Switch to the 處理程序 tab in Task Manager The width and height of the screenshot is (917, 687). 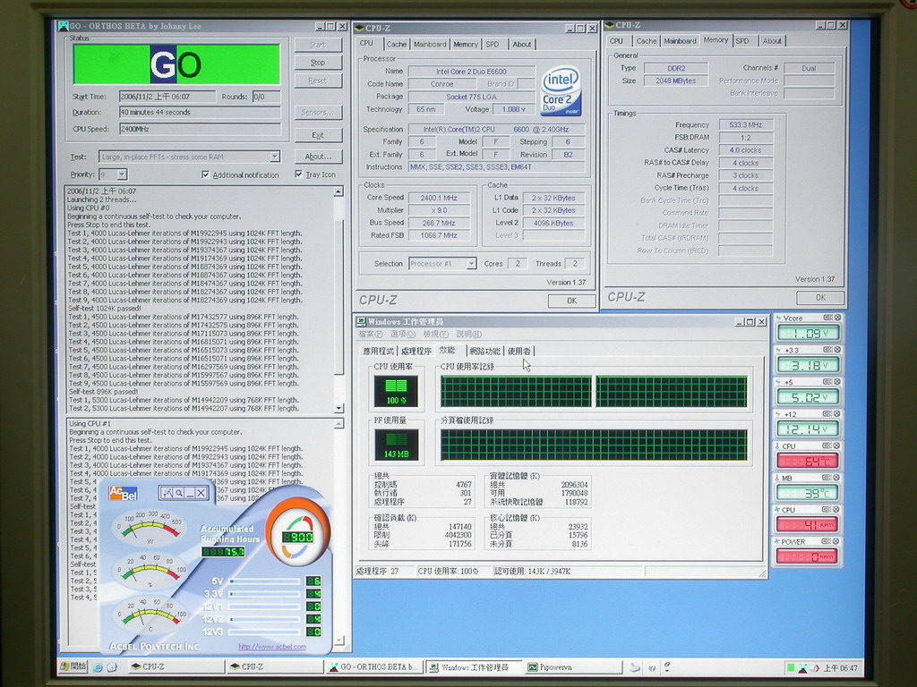click(x=416, y=351)
